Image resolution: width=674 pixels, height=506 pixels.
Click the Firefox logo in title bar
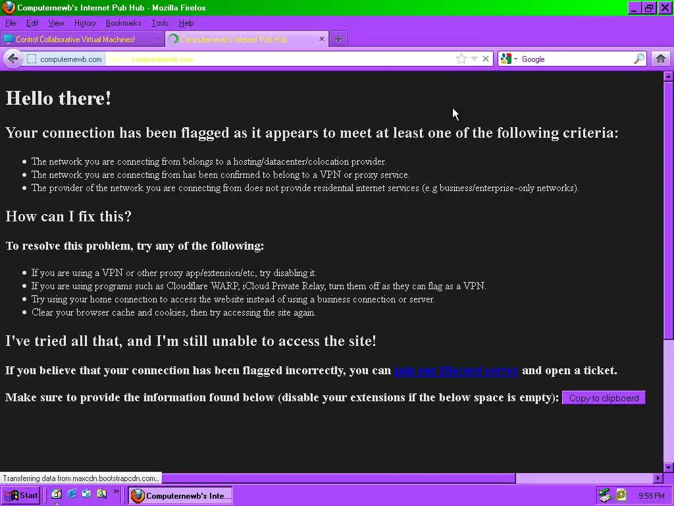(x=8, y=8)
